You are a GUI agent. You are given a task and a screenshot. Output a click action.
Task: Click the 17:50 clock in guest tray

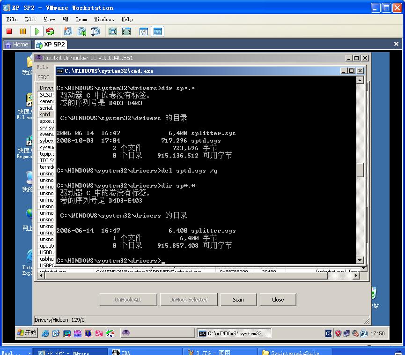point(377,333)
